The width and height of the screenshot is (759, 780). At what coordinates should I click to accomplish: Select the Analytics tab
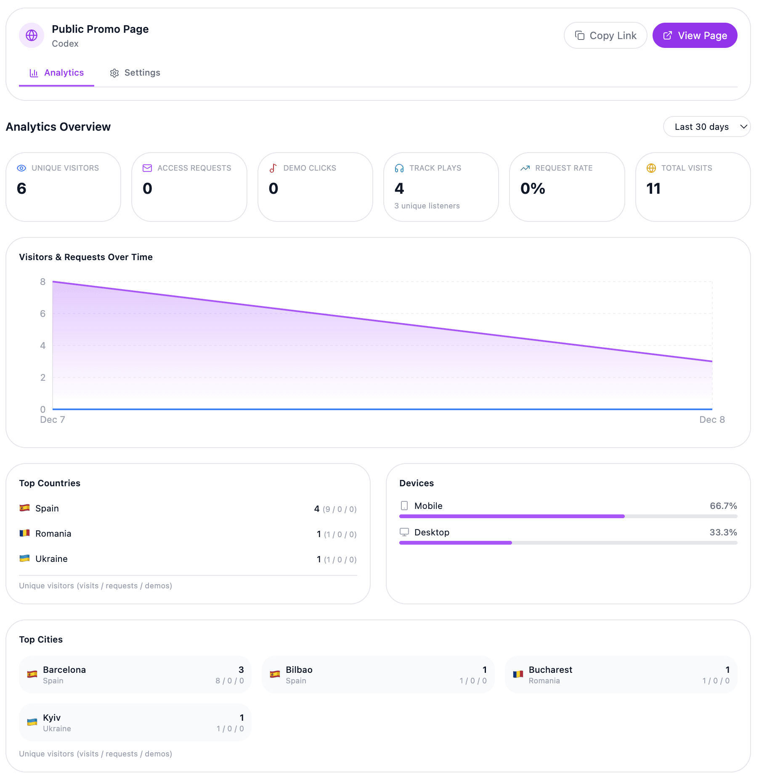click(56, 72)
